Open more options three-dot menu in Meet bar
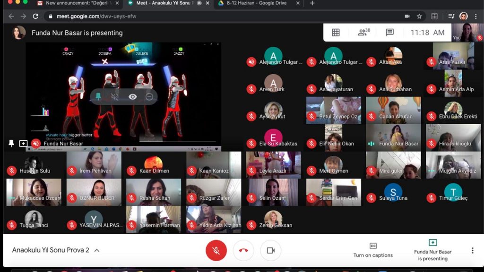This screenshot has height=272, width=484. [472, 250]
